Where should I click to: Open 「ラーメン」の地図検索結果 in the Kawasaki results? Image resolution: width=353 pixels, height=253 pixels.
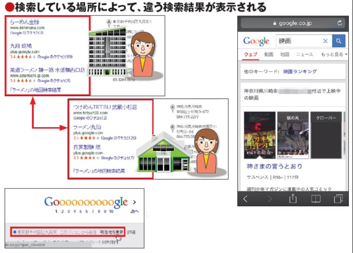point(99,171)
